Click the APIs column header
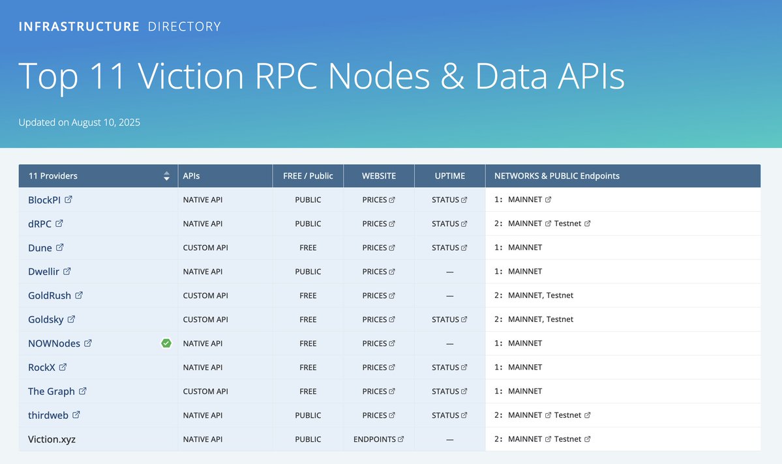This screenshot has width=782, height=464. (225, 176)
